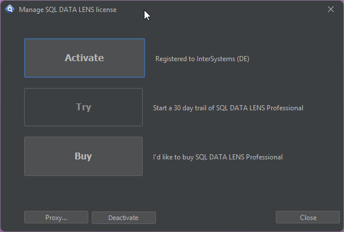344x232 pixels.
Task: Click the 'I'd like to buy SQL DATA LENS' text
Action: point(218,157)
